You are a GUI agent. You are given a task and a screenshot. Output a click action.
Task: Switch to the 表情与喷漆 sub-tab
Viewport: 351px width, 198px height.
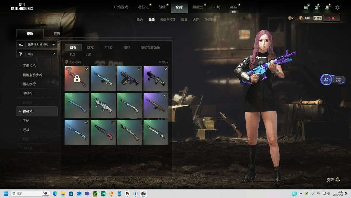tap(168, 20)
